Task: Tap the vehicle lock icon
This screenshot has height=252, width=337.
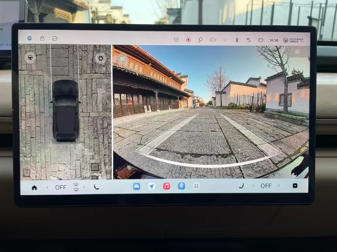Action: [42, 38]
